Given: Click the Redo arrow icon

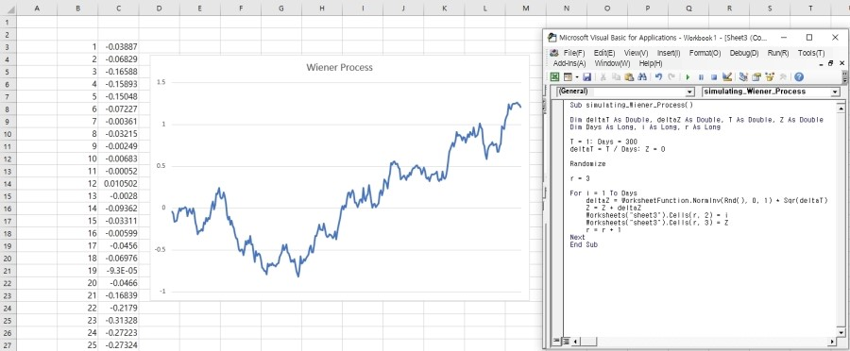Looking at the screenshot, I should point(671,77).
